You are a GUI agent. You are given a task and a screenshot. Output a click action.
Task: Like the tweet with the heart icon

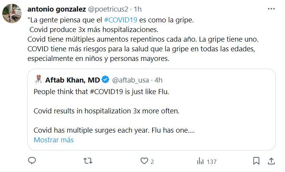(144, 160)
